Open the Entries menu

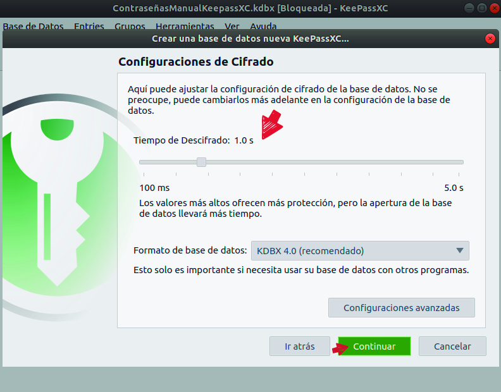[x=89, y=26]
